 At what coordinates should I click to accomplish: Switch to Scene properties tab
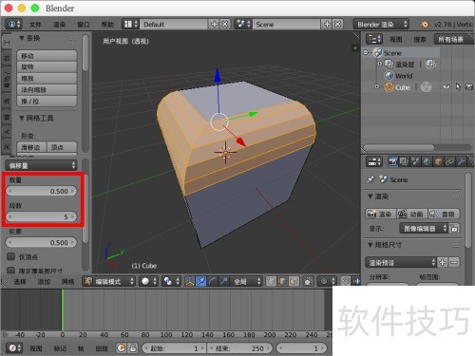[415, 161]
